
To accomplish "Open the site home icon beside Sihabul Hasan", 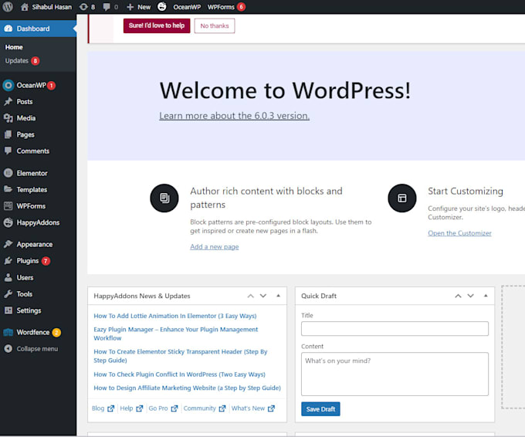I will coord(25,7).
